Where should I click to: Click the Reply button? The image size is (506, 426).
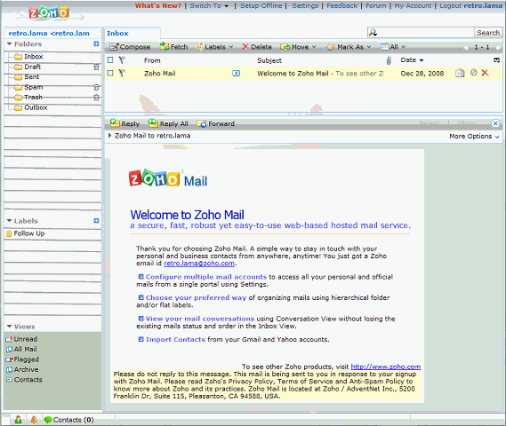124,123
